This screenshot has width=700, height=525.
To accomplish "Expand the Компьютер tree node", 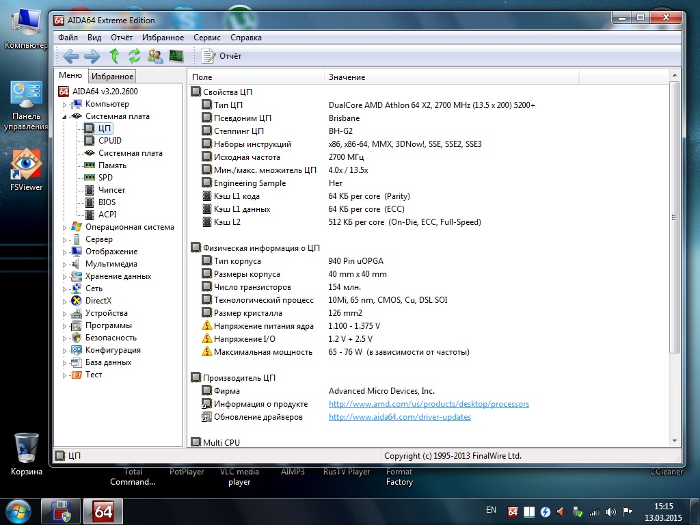I will [x=64, y=105].
